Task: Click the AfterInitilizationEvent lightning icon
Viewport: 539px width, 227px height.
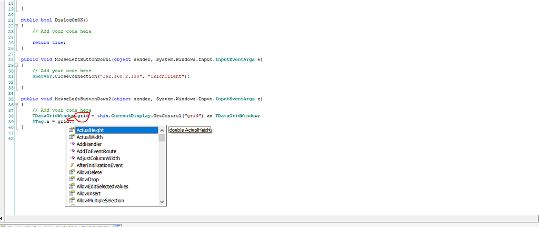Action: [72, 165]
